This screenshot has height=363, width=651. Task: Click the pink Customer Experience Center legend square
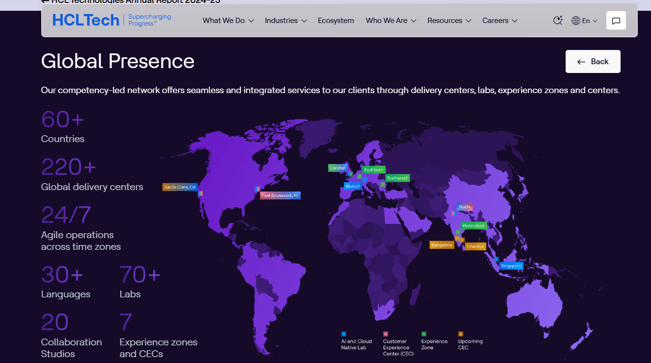(386, 334)
